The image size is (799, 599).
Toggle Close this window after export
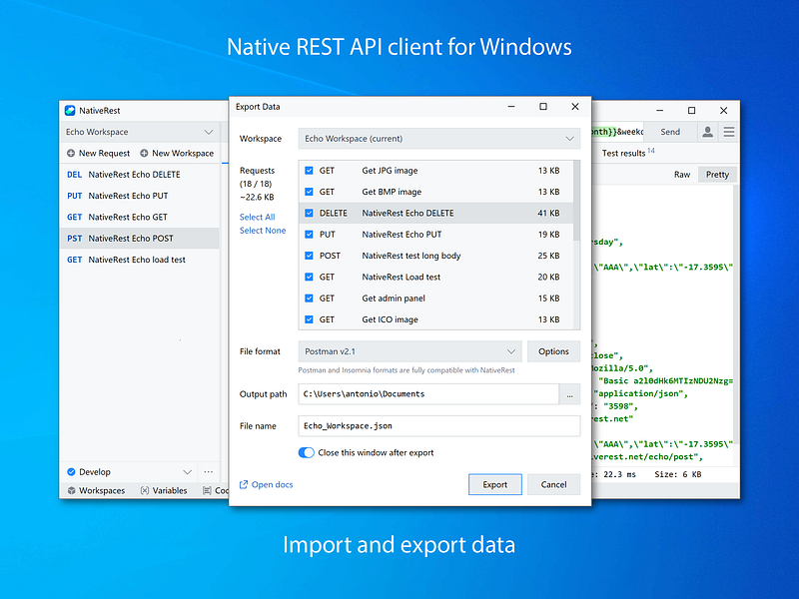[307, 453]
